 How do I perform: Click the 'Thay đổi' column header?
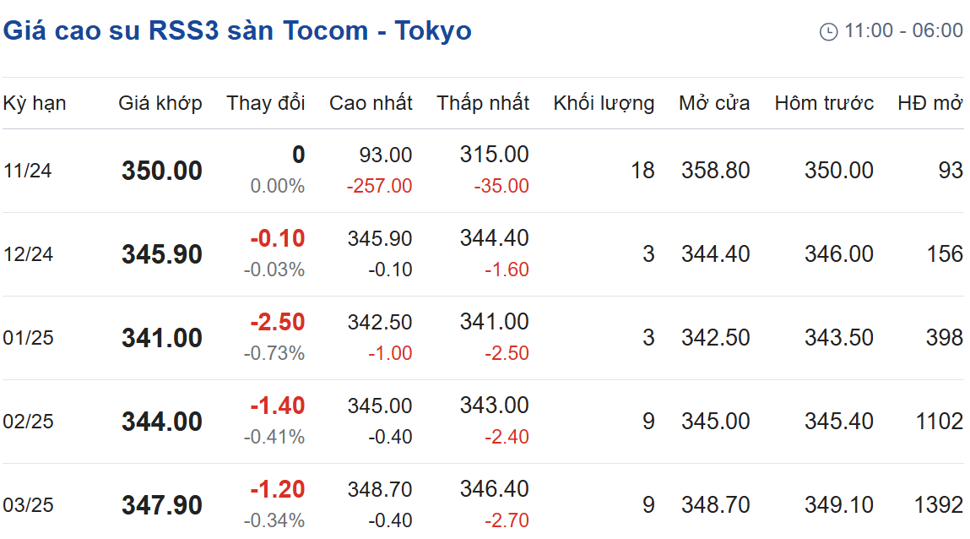[265, 103]
